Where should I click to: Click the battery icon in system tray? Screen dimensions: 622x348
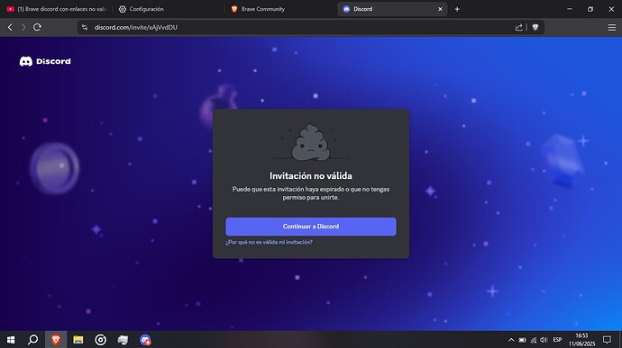tap(523, 340)
